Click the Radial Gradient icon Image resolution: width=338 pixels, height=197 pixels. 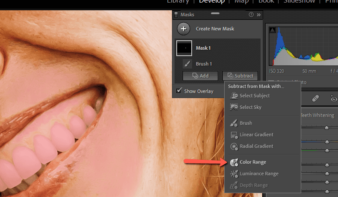click(x=234, y=146)
